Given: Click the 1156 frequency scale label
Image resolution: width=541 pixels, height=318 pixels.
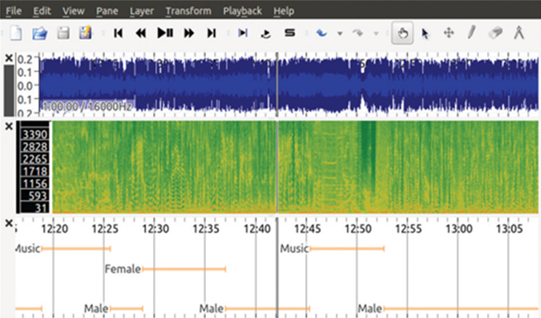Looking at the screenshot, I should (x=35, y=183).
